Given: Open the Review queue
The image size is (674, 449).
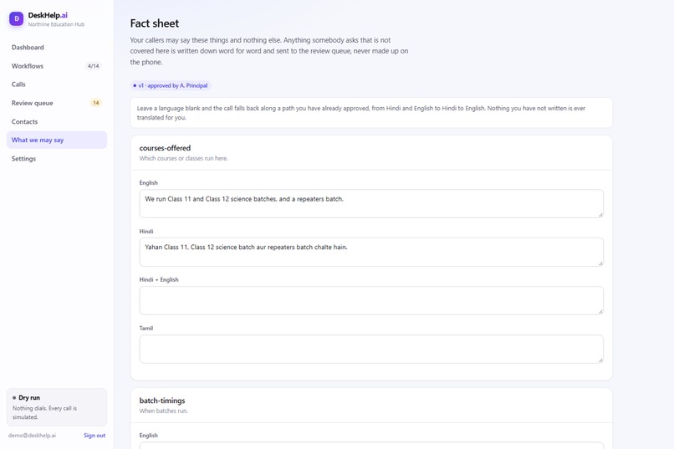Looking at the screenshot, I should (x=57, y=103).
